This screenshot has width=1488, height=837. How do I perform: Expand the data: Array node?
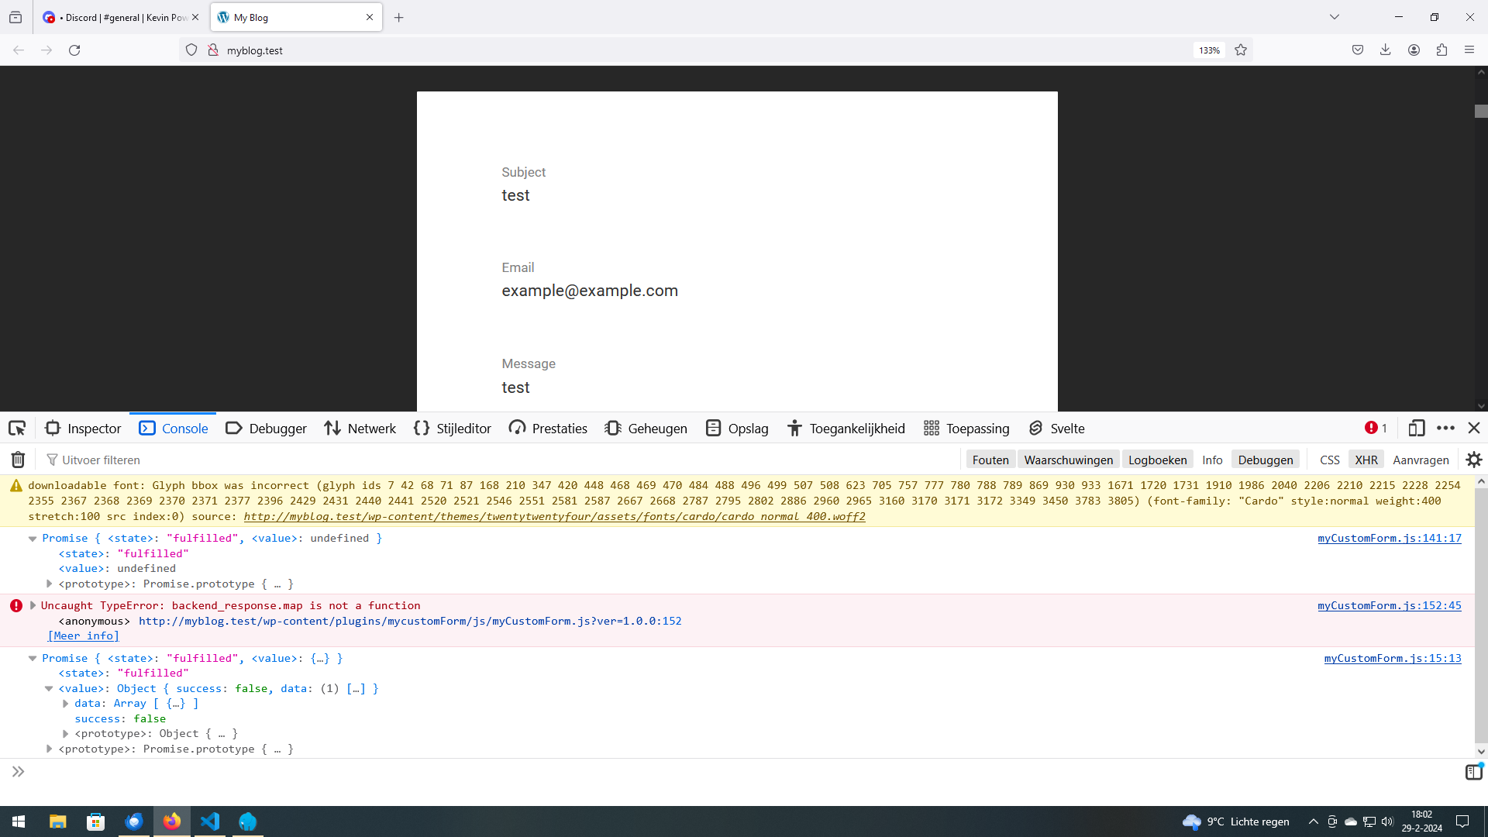pyautogui.click(x=66, y=704)
